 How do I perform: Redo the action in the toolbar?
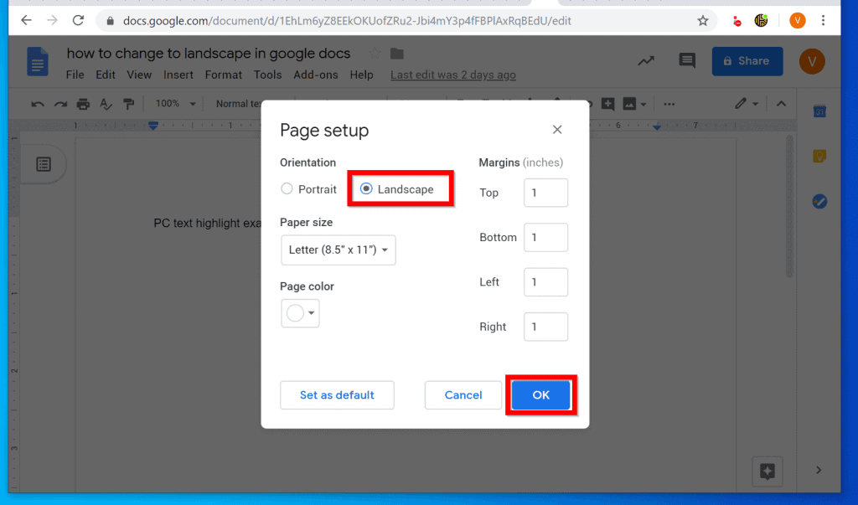[x=60, y=104]
